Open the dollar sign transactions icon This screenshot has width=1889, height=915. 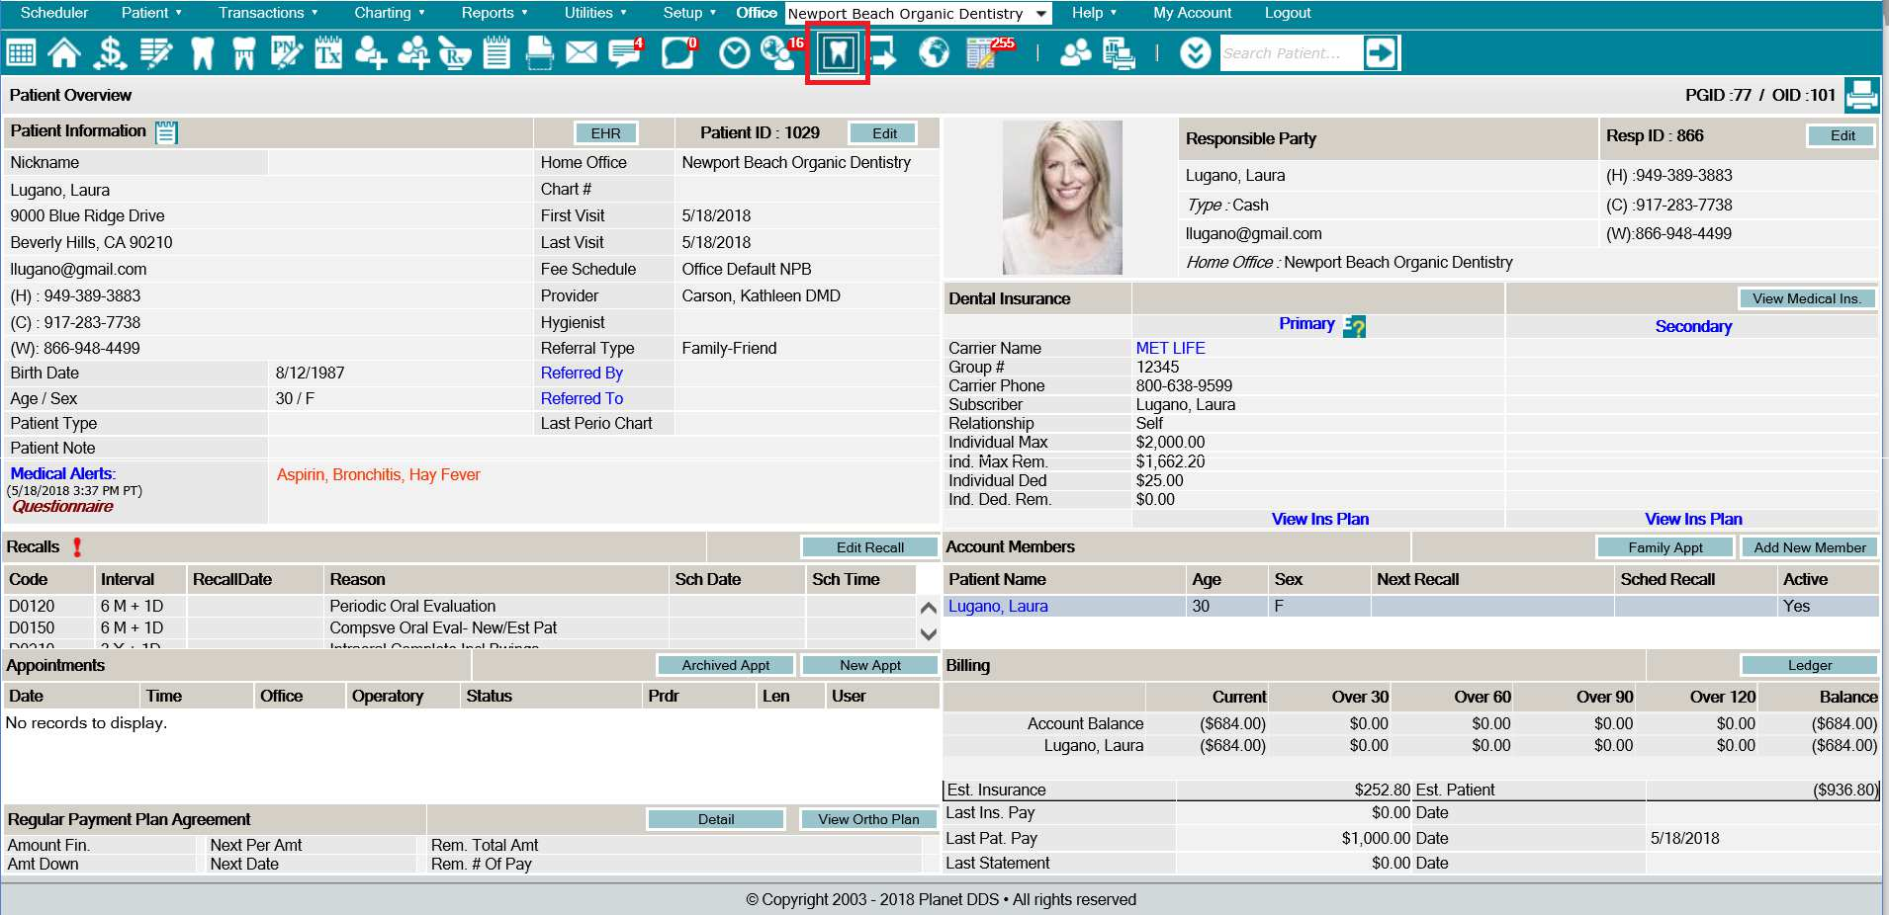(110, 52)
